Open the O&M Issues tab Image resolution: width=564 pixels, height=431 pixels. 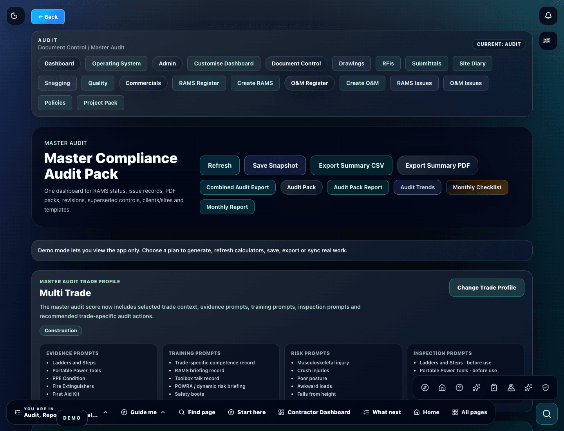coord(466,83)
